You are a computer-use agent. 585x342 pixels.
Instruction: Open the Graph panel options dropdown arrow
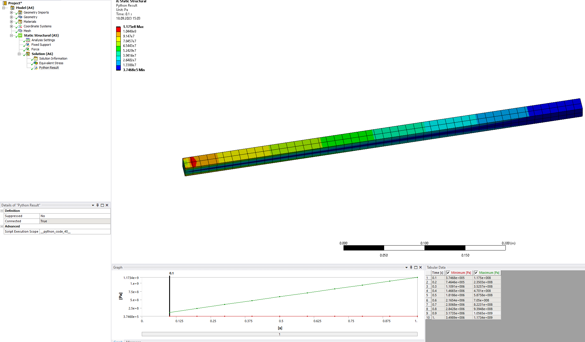tap(406, 267)
